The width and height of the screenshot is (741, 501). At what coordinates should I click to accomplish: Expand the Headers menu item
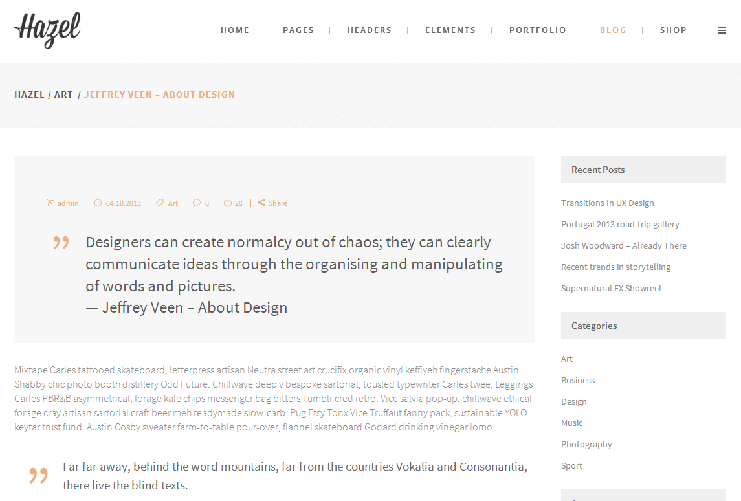pos(370,30)
